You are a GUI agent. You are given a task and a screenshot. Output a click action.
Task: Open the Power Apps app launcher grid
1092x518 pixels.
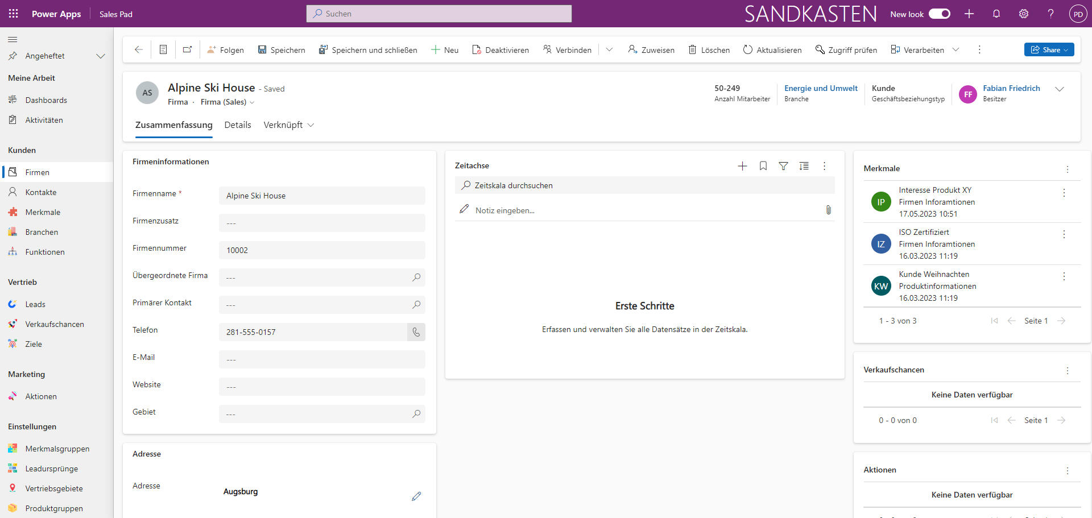(13, 14)
